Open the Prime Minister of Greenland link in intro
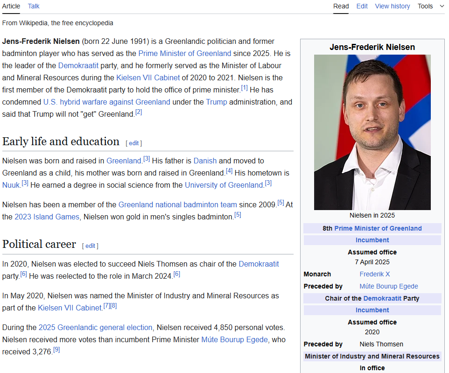Viewport: 449px width, 373px height. 185,53
